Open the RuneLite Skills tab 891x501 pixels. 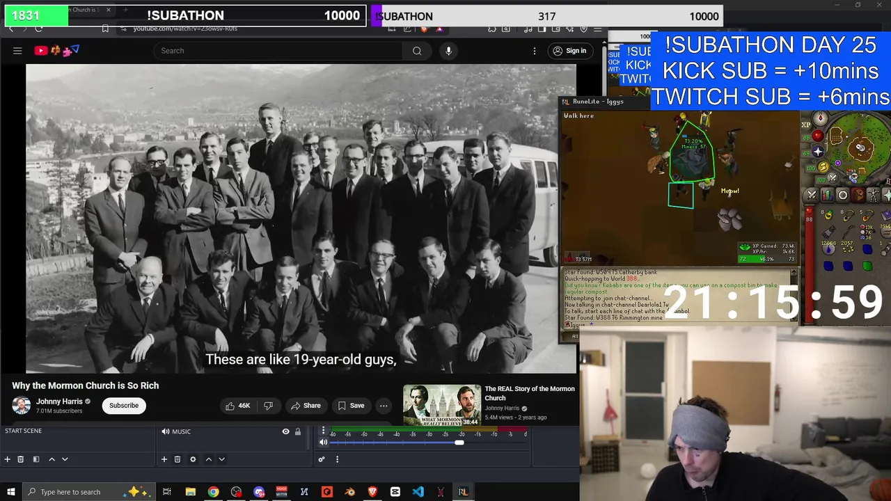[x=827, y=196]
